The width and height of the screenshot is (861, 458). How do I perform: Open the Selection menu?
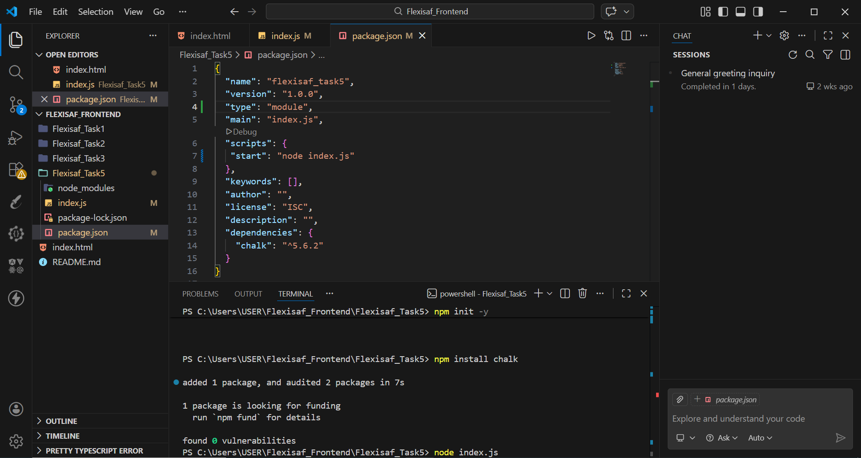[96, 12]
